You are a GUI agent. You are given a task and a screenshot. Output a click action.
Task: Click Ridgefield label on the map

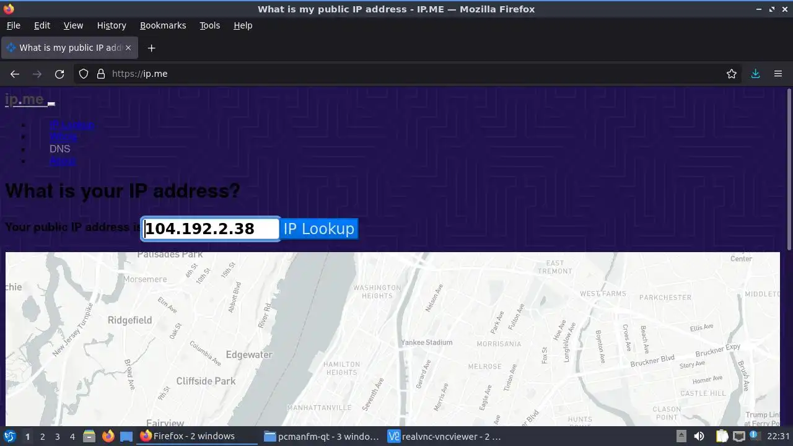tap(129, 320)
